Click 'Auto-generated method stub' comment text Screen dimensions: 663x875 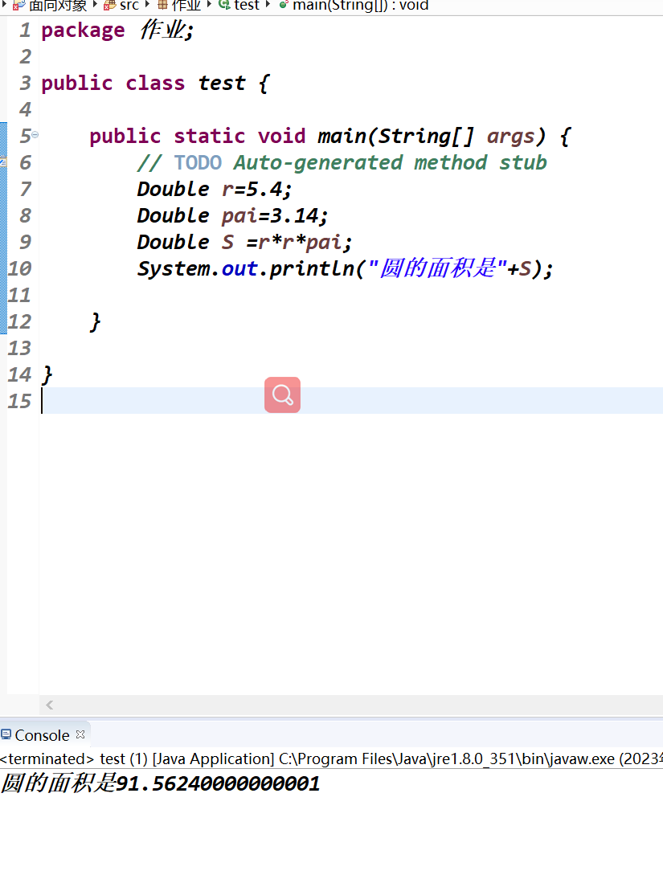390,162
